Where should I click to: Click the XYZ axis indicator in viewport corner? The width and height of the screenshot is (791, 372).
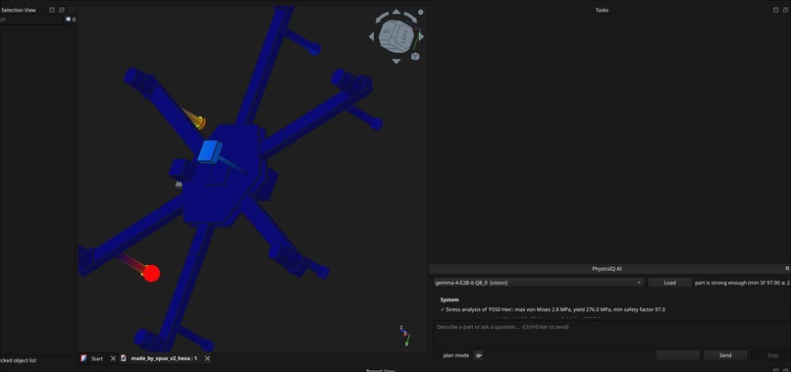click(x=404, y=335)
